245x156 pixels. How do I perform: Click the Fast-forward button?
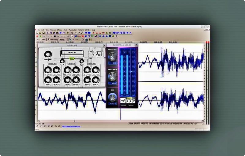[64, 36]
